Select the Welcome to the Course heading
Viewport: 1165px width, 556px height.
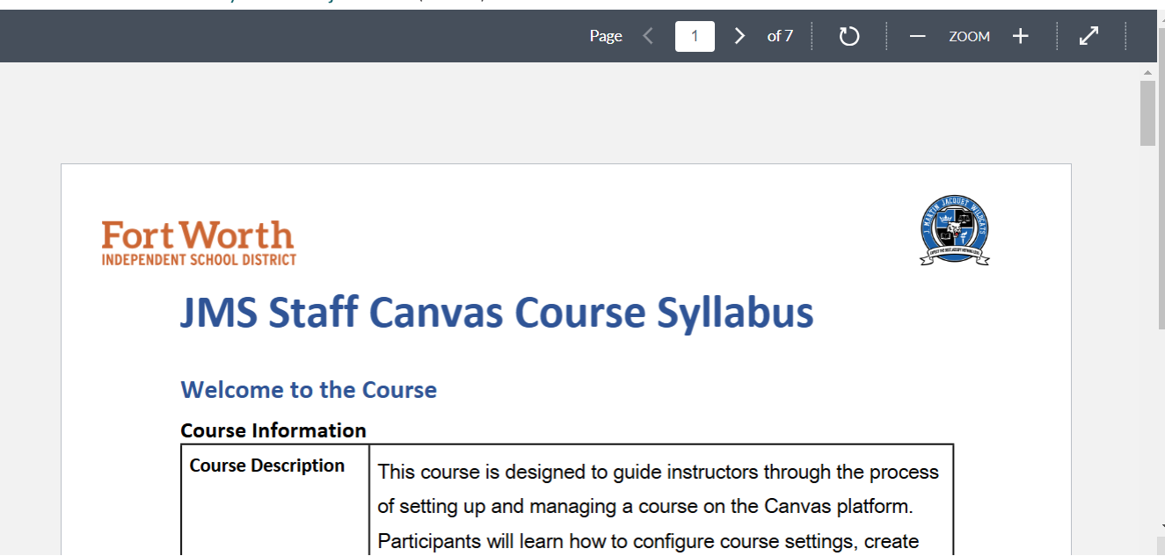pos(309,390)
